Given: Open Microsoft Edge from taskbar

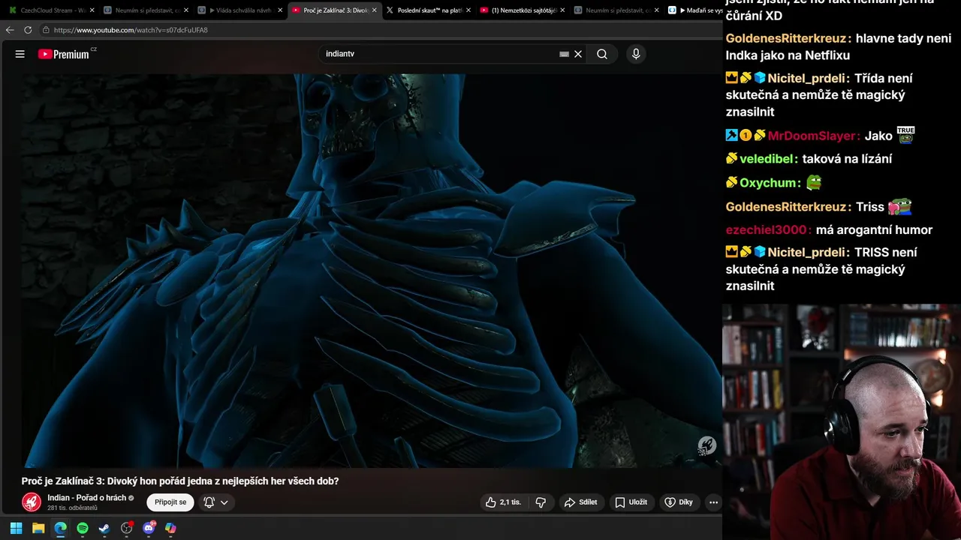Looking at the screenshot, I should (60, 528).
